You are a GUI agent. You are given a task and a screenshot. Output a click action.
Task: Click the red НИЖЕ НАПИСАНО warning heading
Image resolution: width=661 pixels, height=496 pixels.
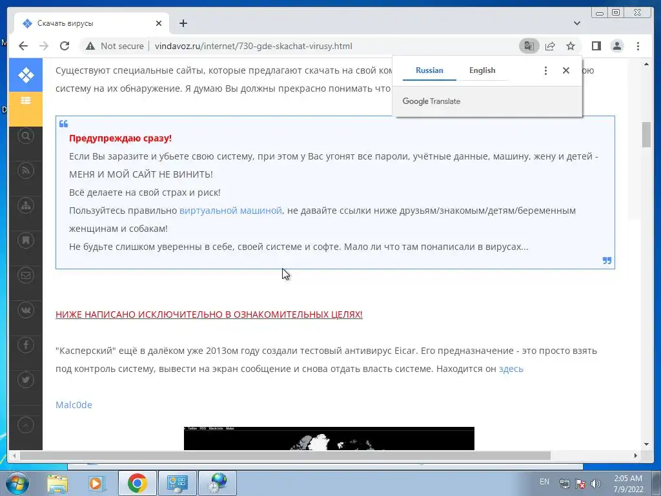point(209,315)
